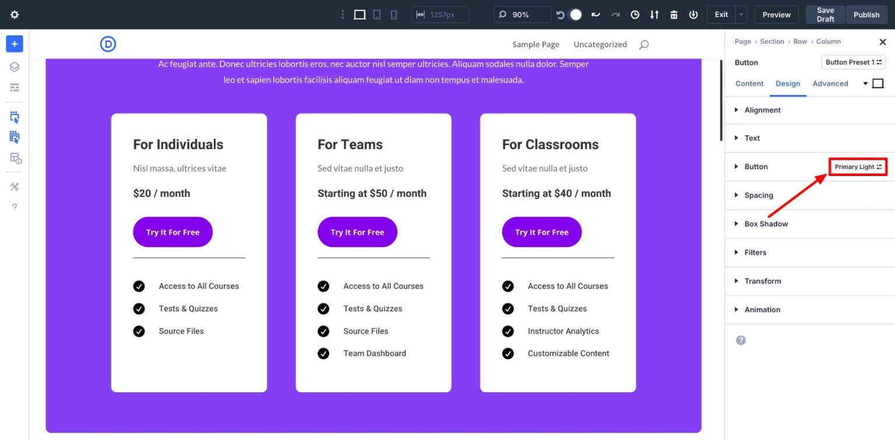Open the page settings gear icon
Screen dimensions: 895x440
(14, 14)
